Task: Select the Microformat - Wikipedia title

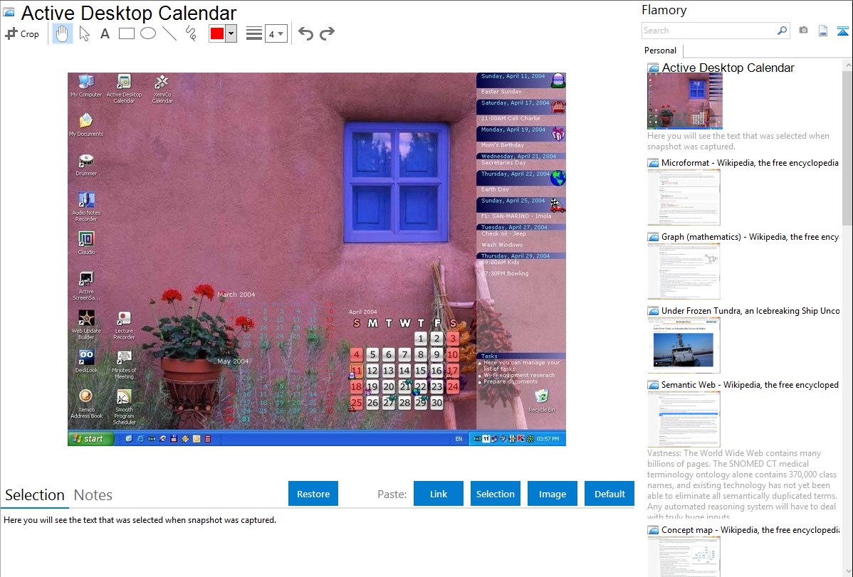Action: click(750, 163)
